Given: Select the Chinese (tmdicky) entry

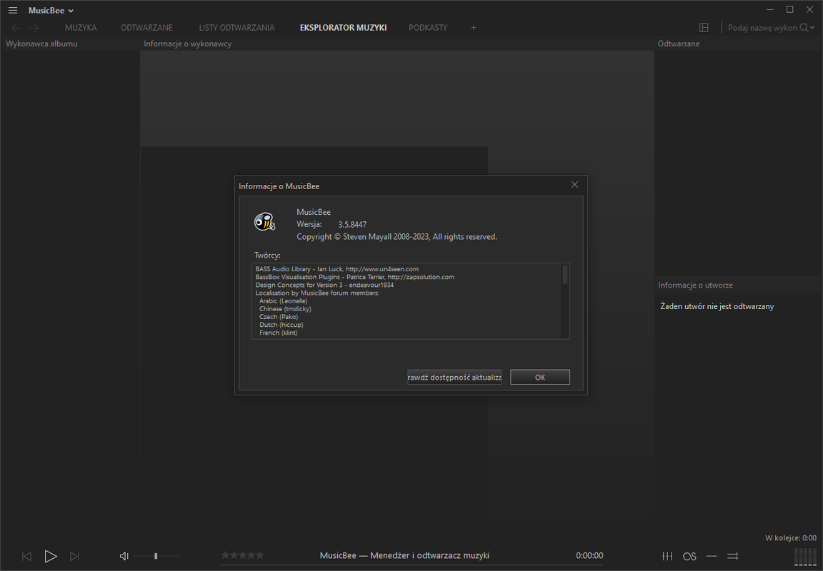Looking at the screenshot, I should (285, 309).
